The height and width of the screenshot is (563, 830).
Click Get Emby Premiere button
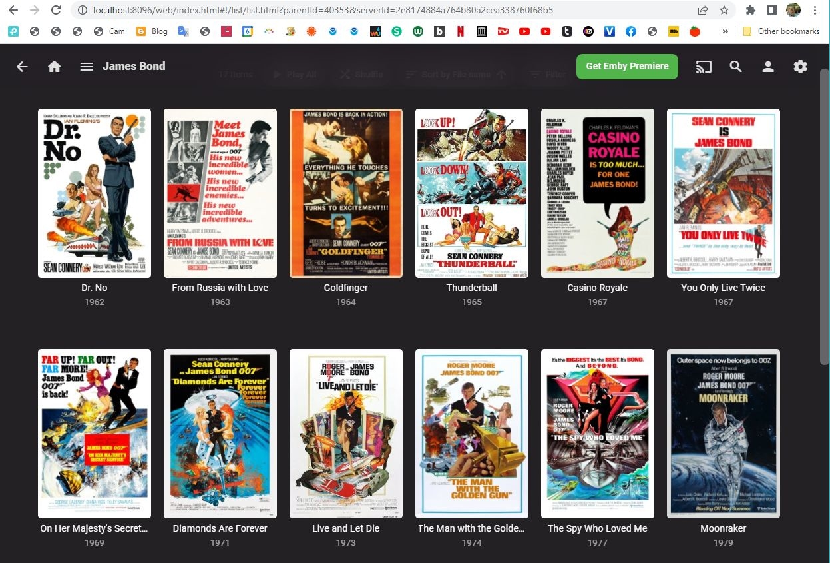(627, 67)
